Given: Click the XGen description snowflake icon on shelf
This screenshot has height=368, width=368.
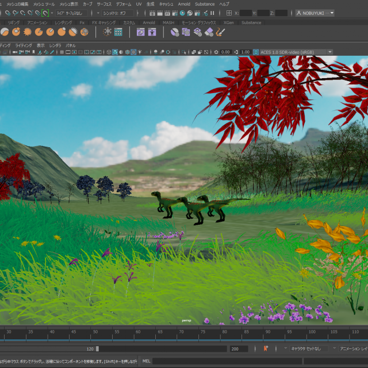Looking at the screenshot, I should 107,32.
